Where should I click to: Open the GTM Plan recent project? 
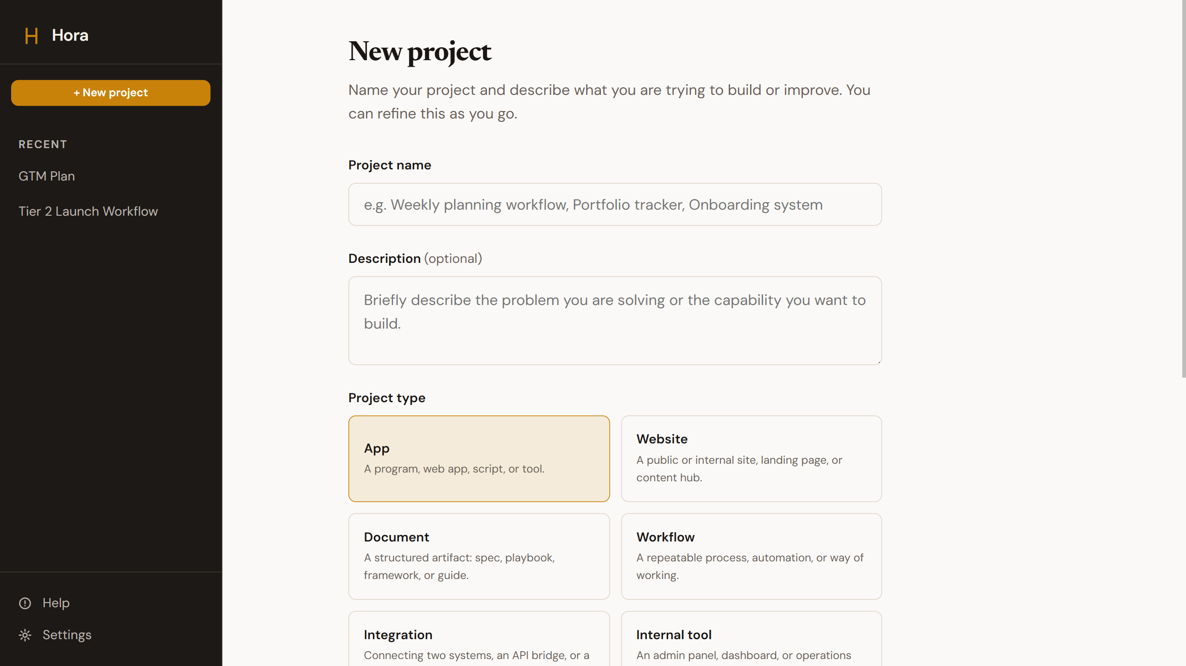click(x=46, y=176)
